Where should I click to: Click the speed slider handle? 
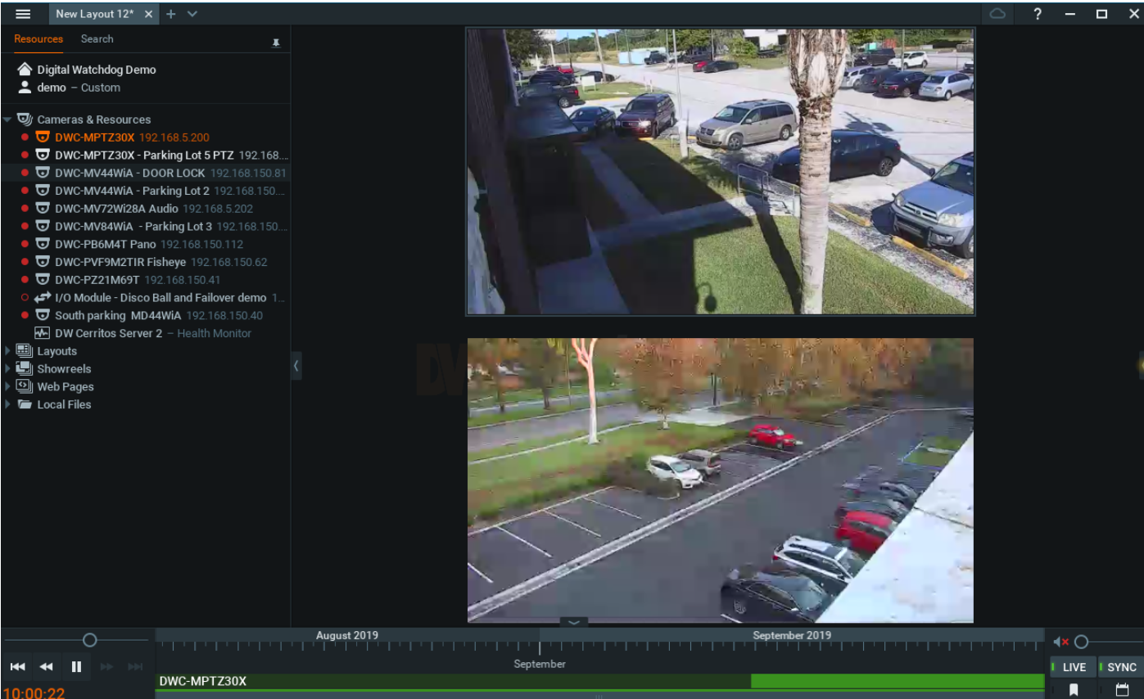click(x=90, y=640)
